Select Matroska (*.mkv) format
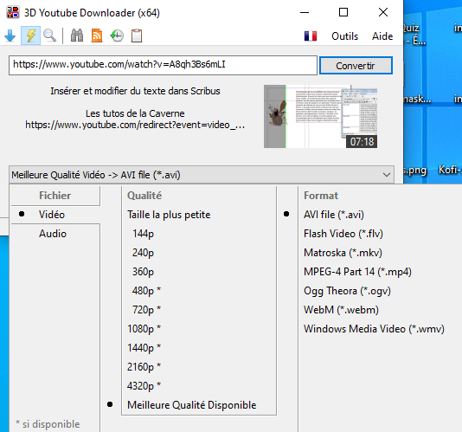The image size is (462, 432). point(343,253)
